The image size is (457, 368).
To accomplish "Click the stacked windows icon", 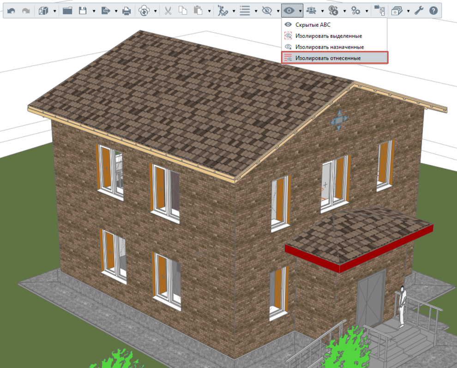I will tap(397, 11).
